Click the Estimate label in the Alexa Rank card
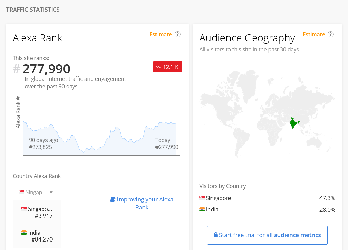Screen dimensions: 348x250 pos(161,34)
